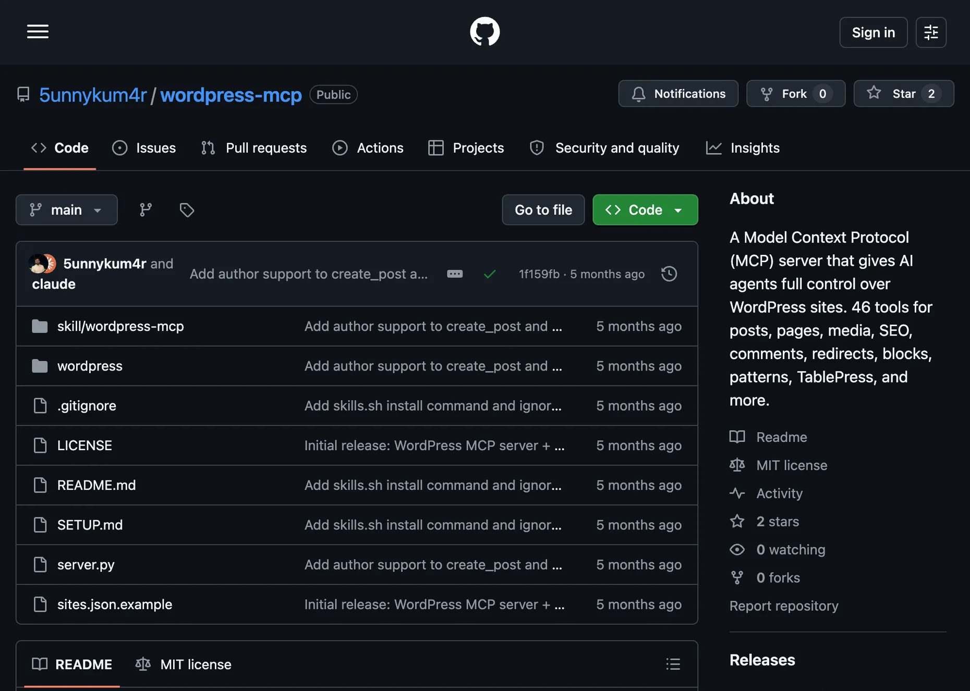Open sites.json.example row commit message
Image resolution: width=970 pixels, height=691 pixels.
[434, 604]
